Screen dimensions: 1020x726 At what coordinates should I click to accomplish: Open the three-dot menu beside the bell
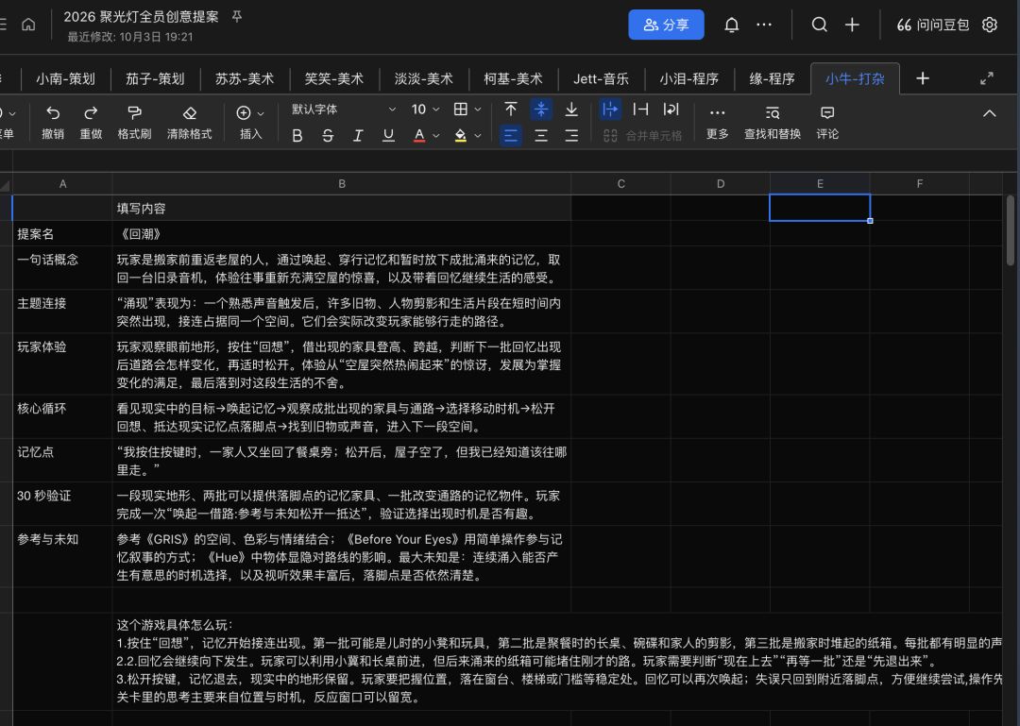[x=764, y=25]
